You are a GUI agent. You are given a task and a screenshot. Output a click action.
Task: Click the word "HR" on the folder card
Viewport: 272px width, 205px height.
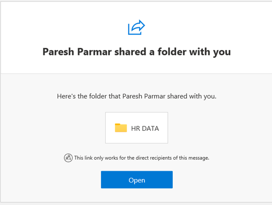coord(135,128)
